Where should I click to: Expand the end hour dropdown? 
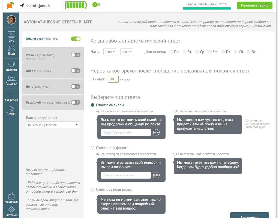click(x=127, y=52)
